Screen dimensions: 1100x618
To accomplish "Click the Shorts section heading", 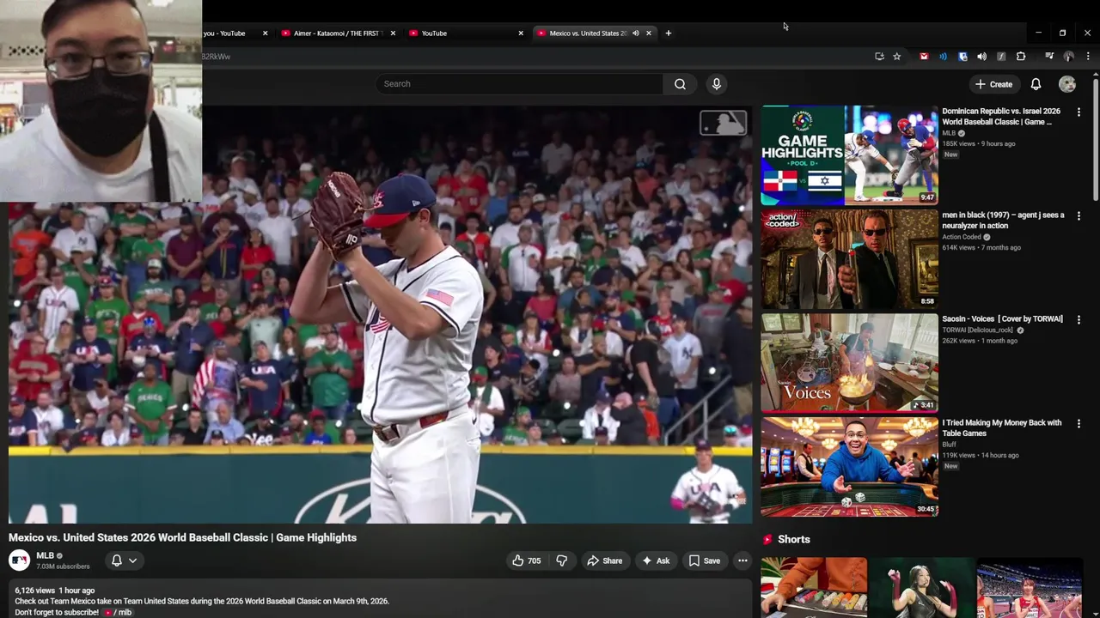I will coord(794,539).
